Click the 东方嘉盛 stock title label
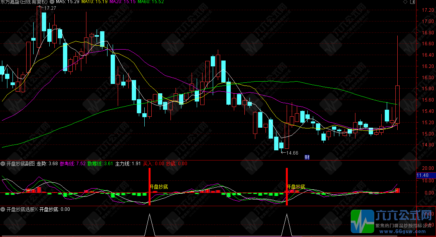This screenshot has width=436, height=237. tap(24, 2)
